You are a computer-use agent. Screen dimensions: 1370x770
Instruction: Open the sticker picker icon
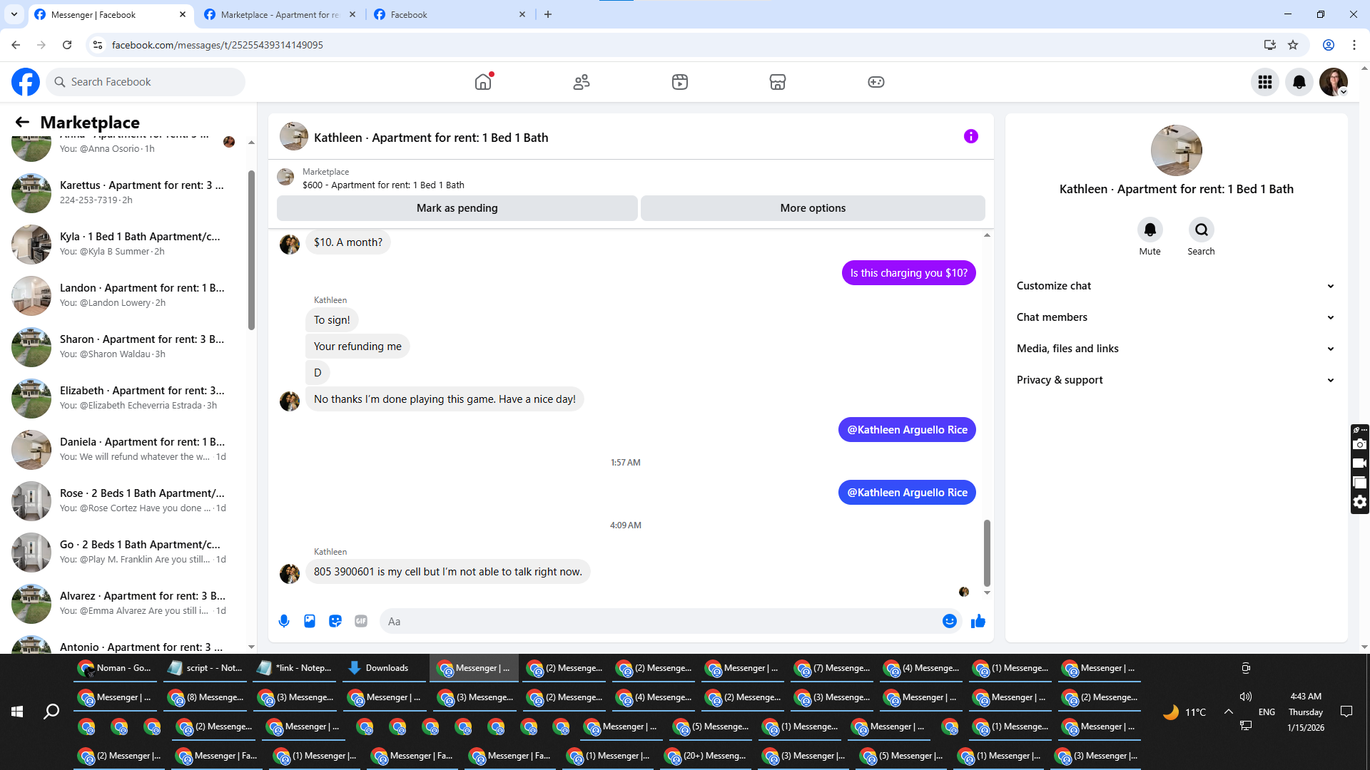tap(335, 621)
